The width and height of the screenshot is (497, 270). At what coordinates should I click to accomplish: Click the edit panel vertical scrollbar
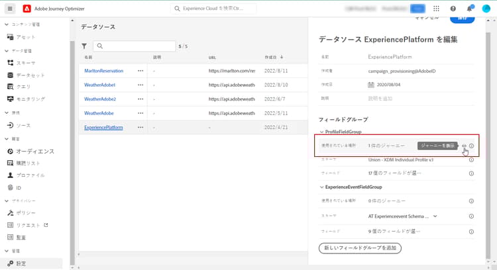tap(488, 146)
